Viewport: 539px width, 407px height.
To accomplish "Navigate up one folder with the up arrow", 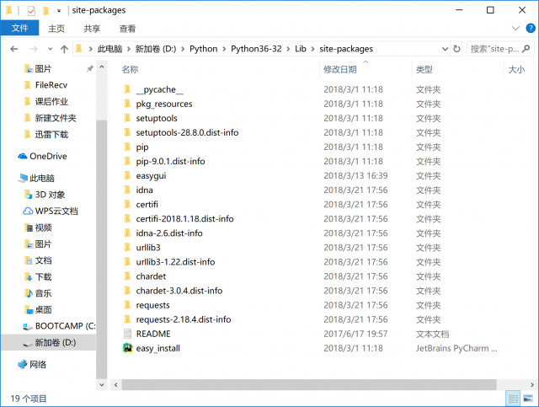I will [x=62, y=49].
